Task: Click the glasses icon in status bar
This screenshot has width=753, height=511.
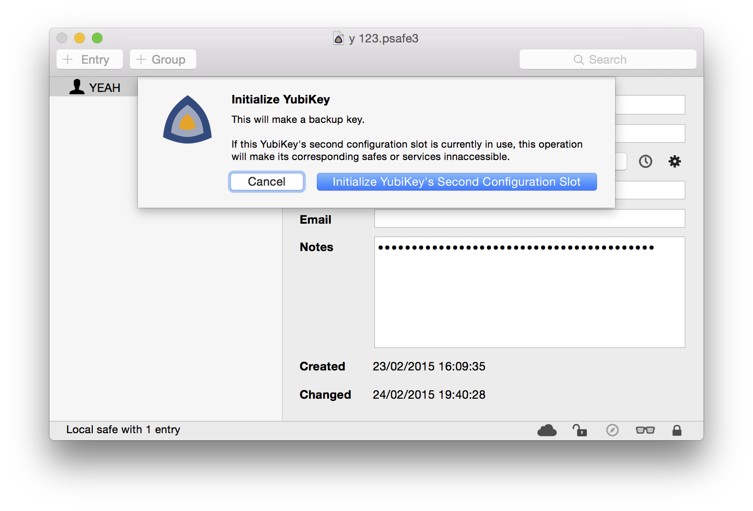Action: (645, 430)
